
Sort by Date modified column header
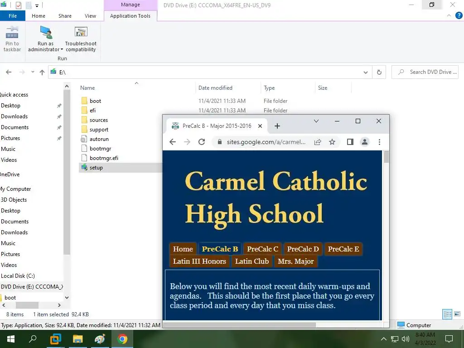pos(215,88)
